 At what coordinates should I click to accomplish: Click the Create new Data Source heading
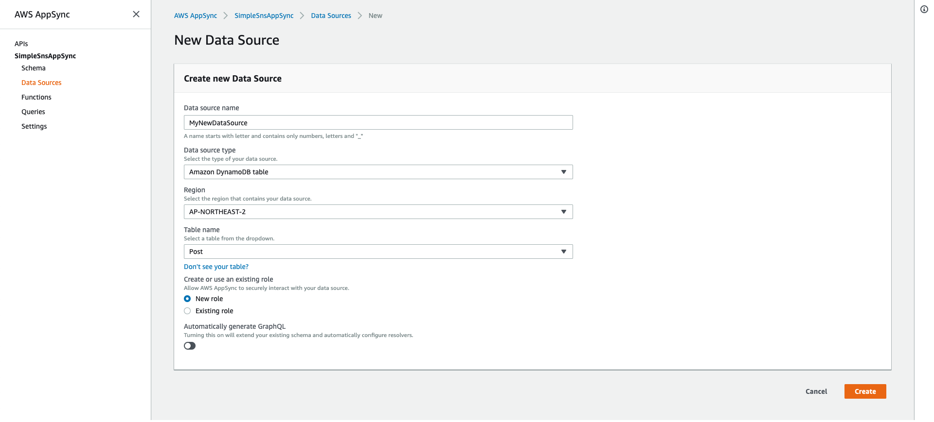click(x=233, y=79)
